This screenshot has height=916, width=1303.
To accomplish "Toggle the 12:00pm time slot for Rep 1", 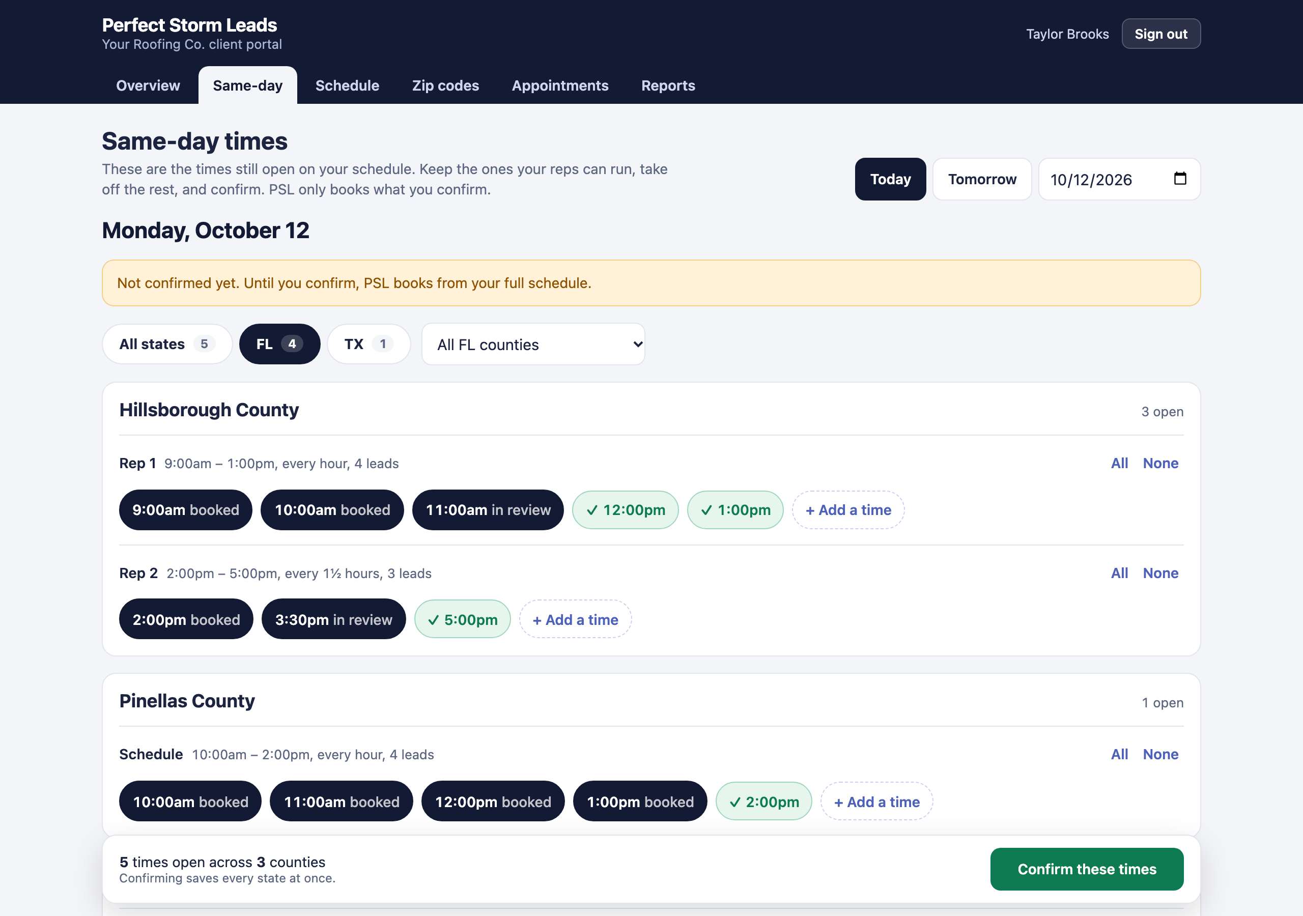I will tap(625, 509).
